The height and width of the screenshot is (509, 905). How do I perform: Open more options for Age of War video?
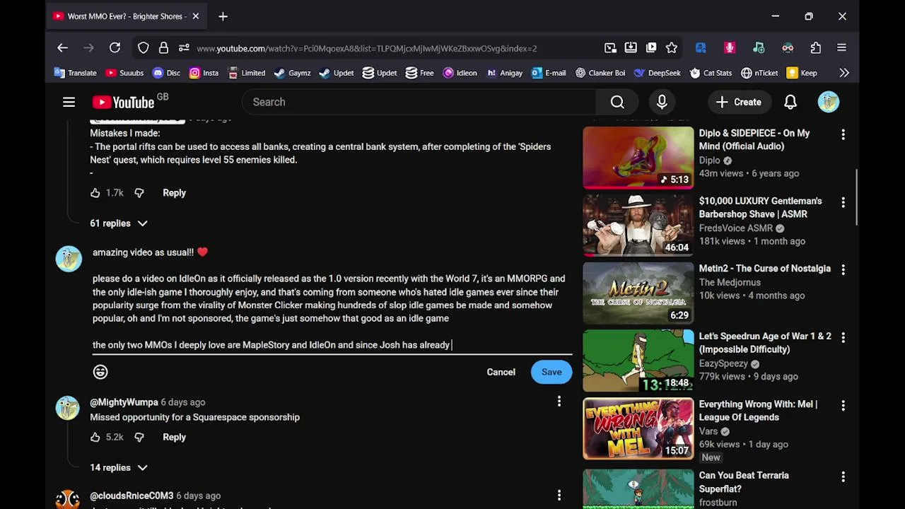[x=843, y=338]
